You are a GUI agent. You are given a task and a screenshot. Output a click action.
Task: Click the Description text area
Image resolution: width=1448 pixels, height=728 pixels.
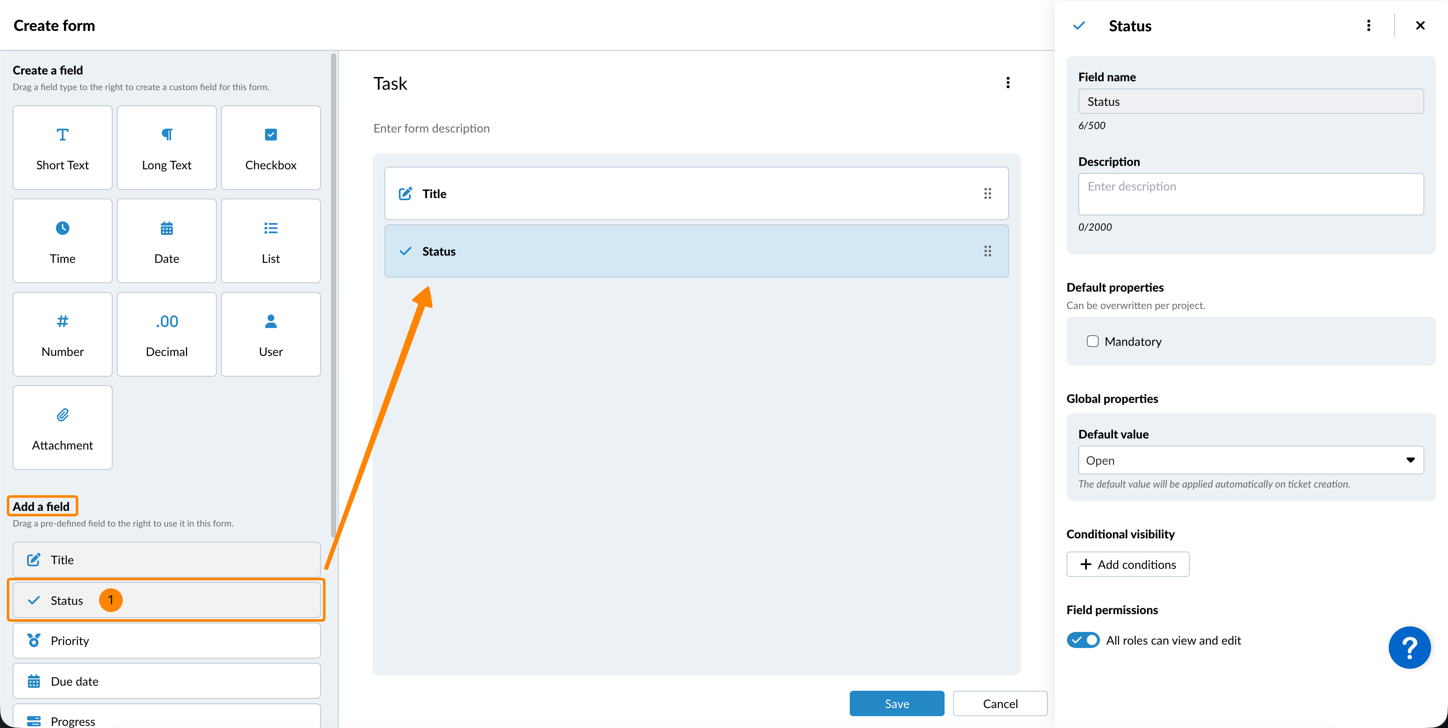click(x=1250, y=194)
